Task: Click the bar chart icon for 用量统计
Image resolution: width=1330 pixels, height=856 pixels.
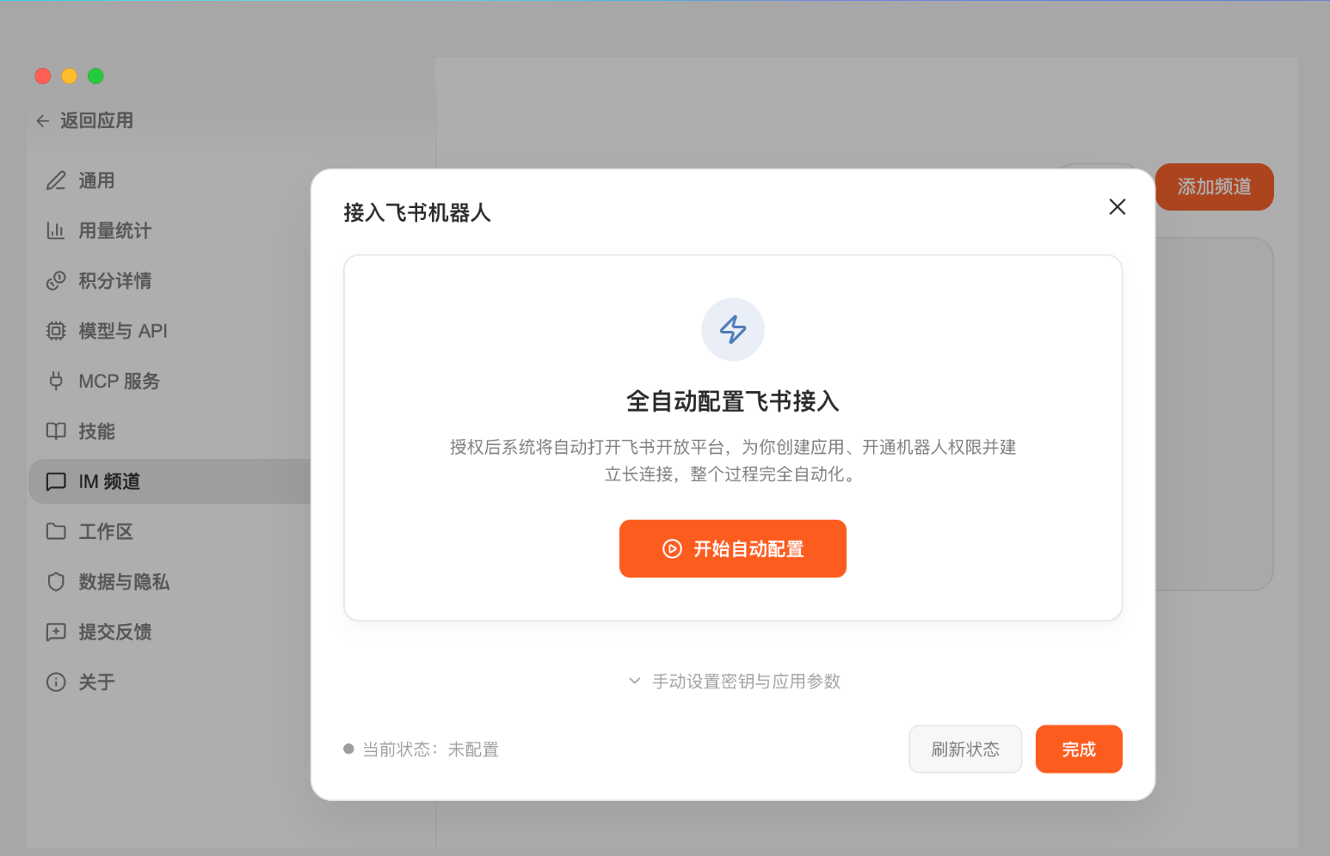Action: click(x=56, y=230)
